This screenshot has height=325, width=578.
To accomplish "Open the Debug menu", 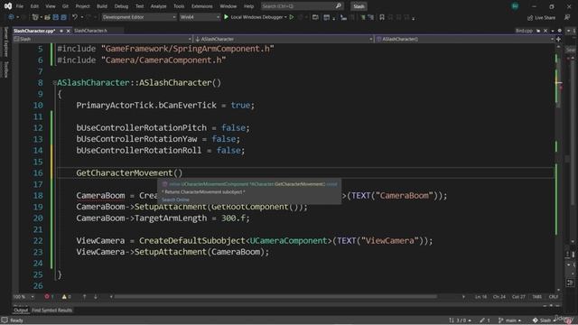I will tap(121, 6).
